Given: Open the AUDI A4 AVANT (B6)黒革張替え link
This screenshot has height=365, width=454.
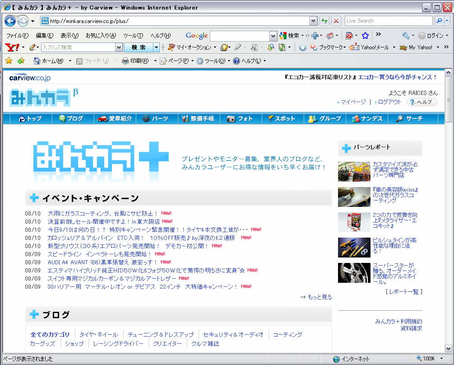Looking at the screenshot, I should 102,262.
